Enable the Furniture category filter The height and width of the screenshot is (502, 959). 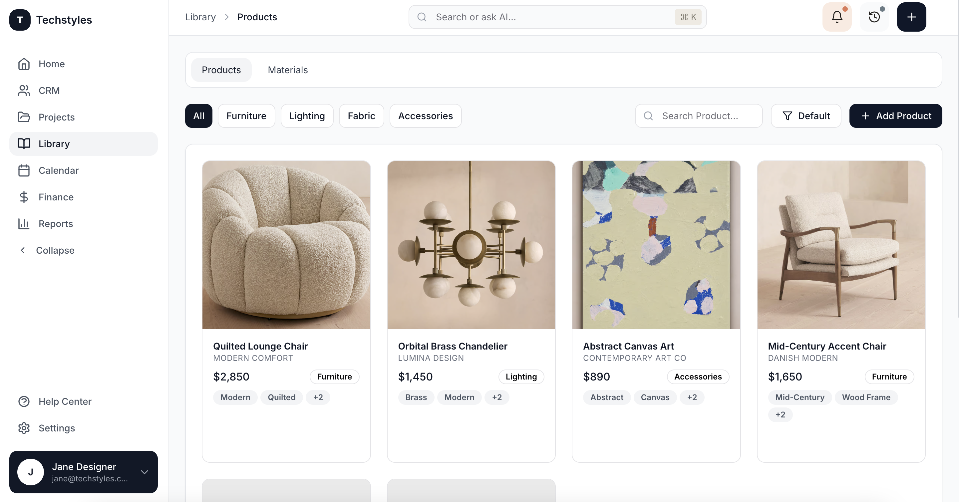pos(246,116)
